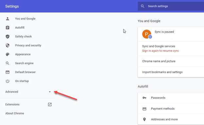Click the sync paused badge on avatar

click(x=150, y=37)
